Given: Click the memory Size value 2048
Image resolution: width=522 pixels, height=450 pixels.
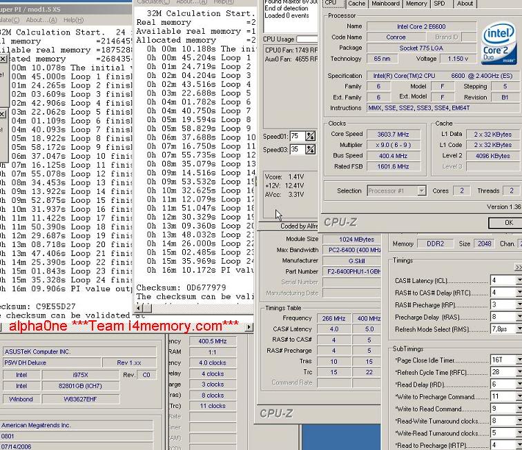Looking at the screenshot, I should (485, 244).
